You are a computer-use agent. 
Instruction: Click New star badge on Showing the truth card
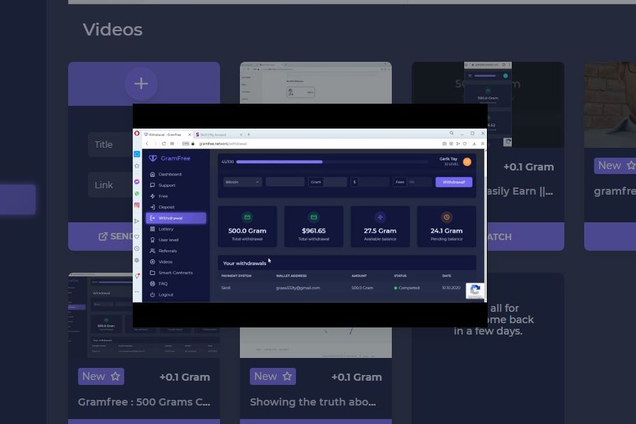tap(273, 376)
